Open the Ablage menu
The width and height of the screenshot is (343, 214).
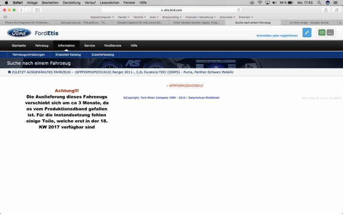pos(32,3)
